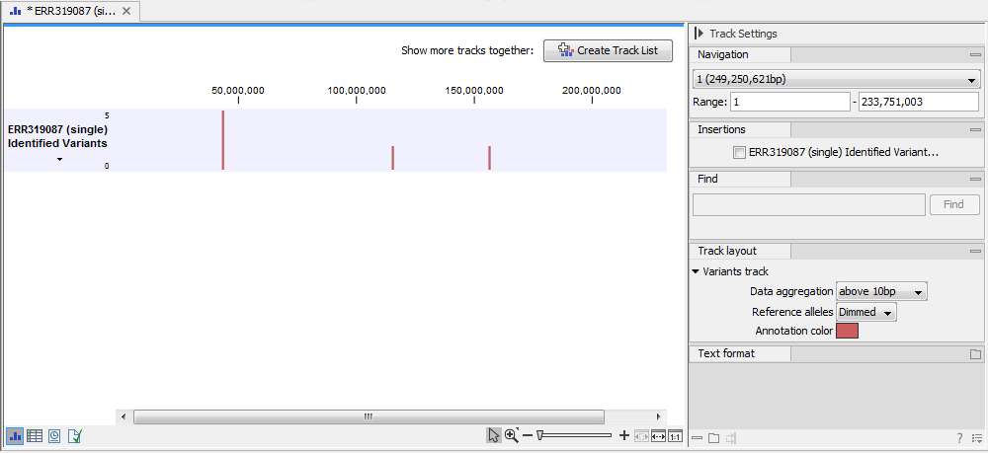Click the zoom level slider handle
988x453 pixels.
[540, 435]
